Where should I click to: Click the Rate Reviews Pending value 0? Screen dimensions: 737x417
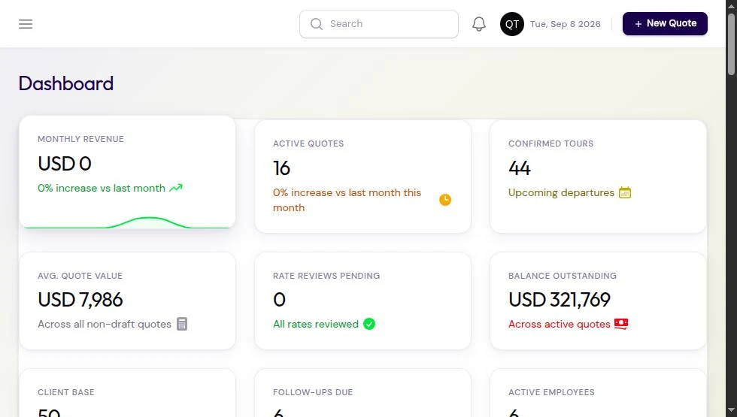279,300
